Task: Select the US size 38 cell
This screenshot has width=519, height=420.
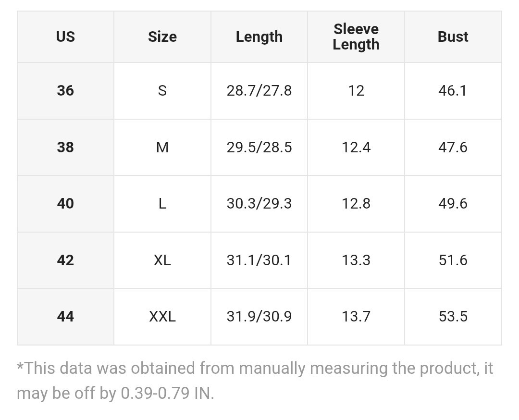Action: [x=65, y=147]
